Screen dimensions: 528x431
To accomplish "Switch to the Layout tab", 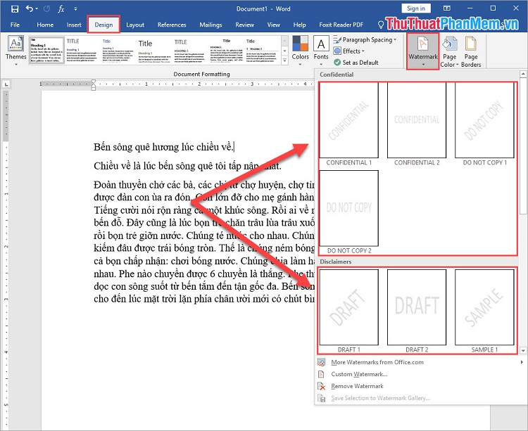I will (x=135, y=25).
